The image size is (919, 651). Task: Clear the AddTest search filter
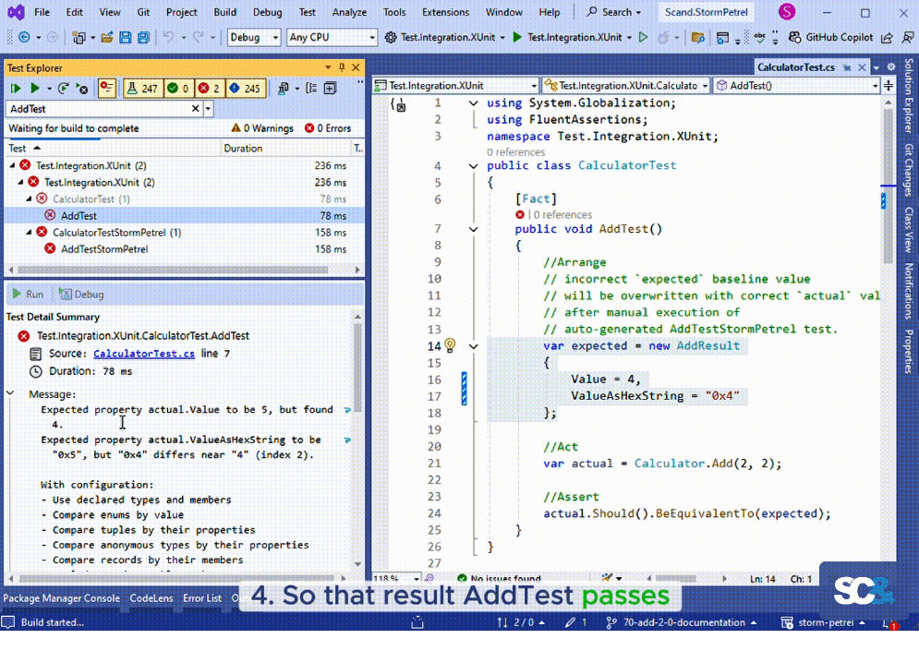(x=195, y=108)
